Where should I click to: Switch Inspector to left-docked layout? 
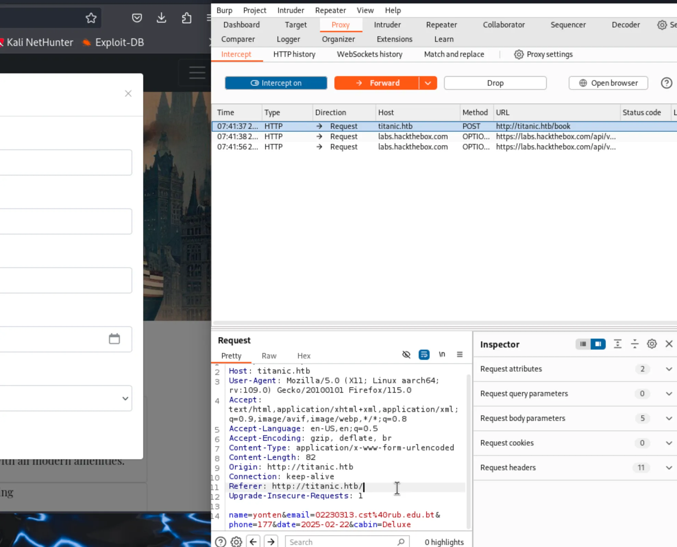coord(583,344)
